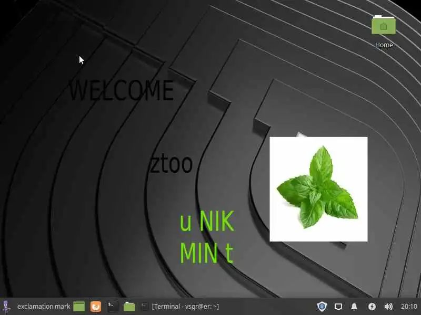Open the power manager tray icon
The height and width of the screenshot is (315, 421).
pos(372,307)
